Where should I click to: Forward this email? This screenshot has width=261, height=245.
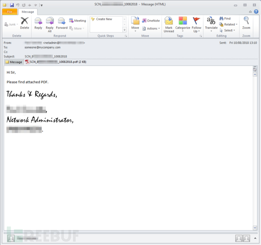pyautogui.click(x=62, y=23)
